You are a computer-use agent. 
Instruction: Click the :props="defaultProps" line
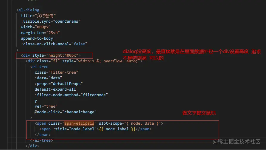point(58,83)
